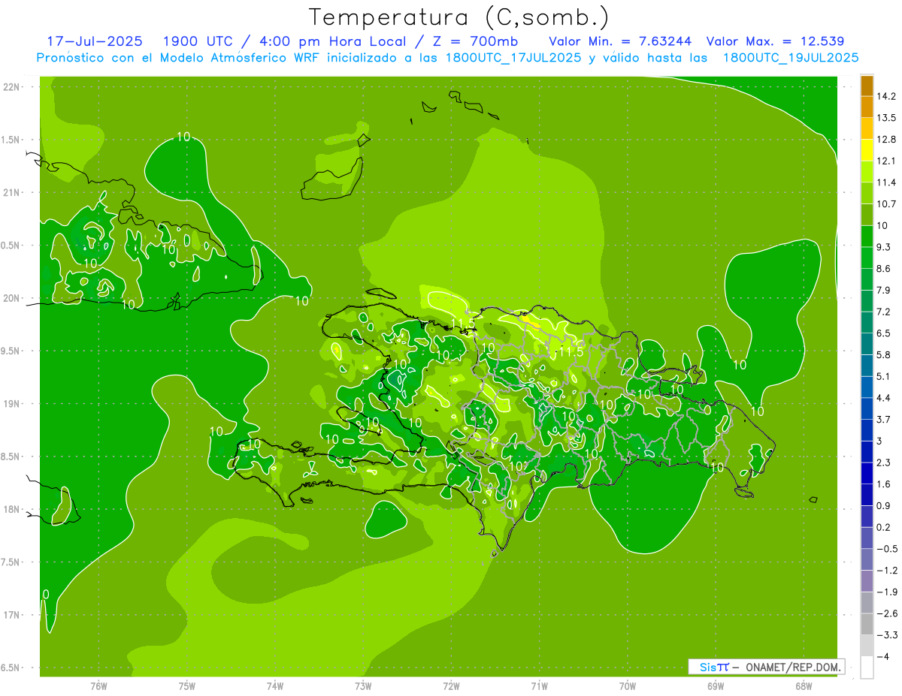Click the '0.9' colorbar label
Image resolution: width=902 pixels, height=696 pixels.
point(884,506)
